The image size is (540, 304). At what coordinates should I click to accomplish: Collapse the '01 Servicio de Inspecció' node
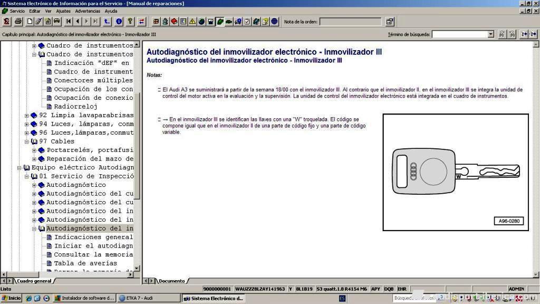tap(26, 176)
